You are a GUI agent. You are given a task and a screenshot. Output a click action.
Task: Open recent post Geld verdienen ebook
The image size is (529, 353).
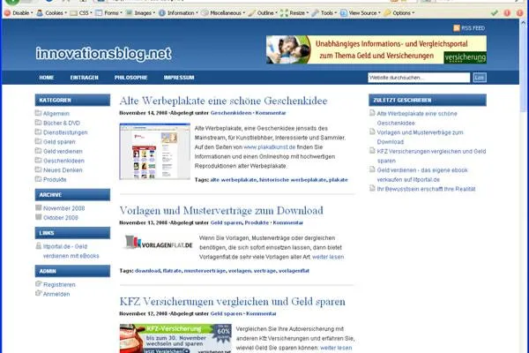tap(422, 175)
